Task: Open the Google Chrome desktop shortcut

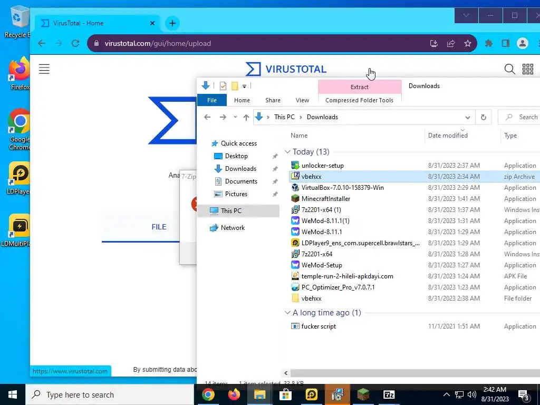Action: coord(19,130)
